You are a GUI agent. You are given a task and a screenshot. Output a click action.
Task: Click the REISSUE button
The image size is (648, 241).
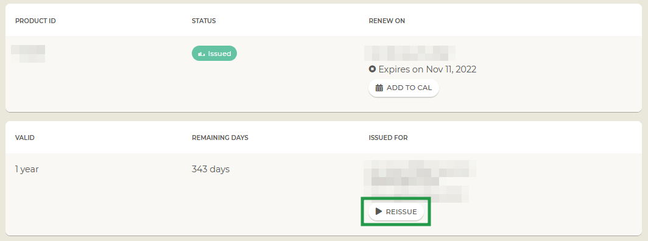(x=396, y=212)
